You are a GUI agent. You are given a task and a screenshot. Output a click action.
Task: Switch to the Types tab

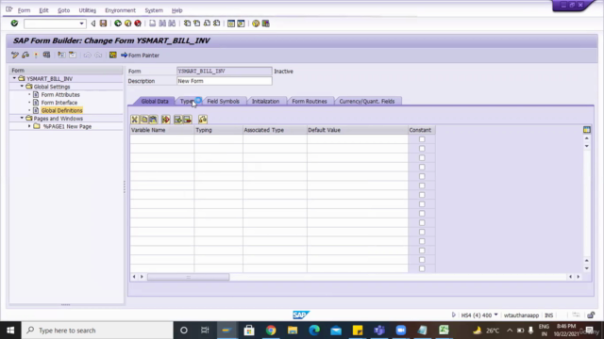point(188,101)
